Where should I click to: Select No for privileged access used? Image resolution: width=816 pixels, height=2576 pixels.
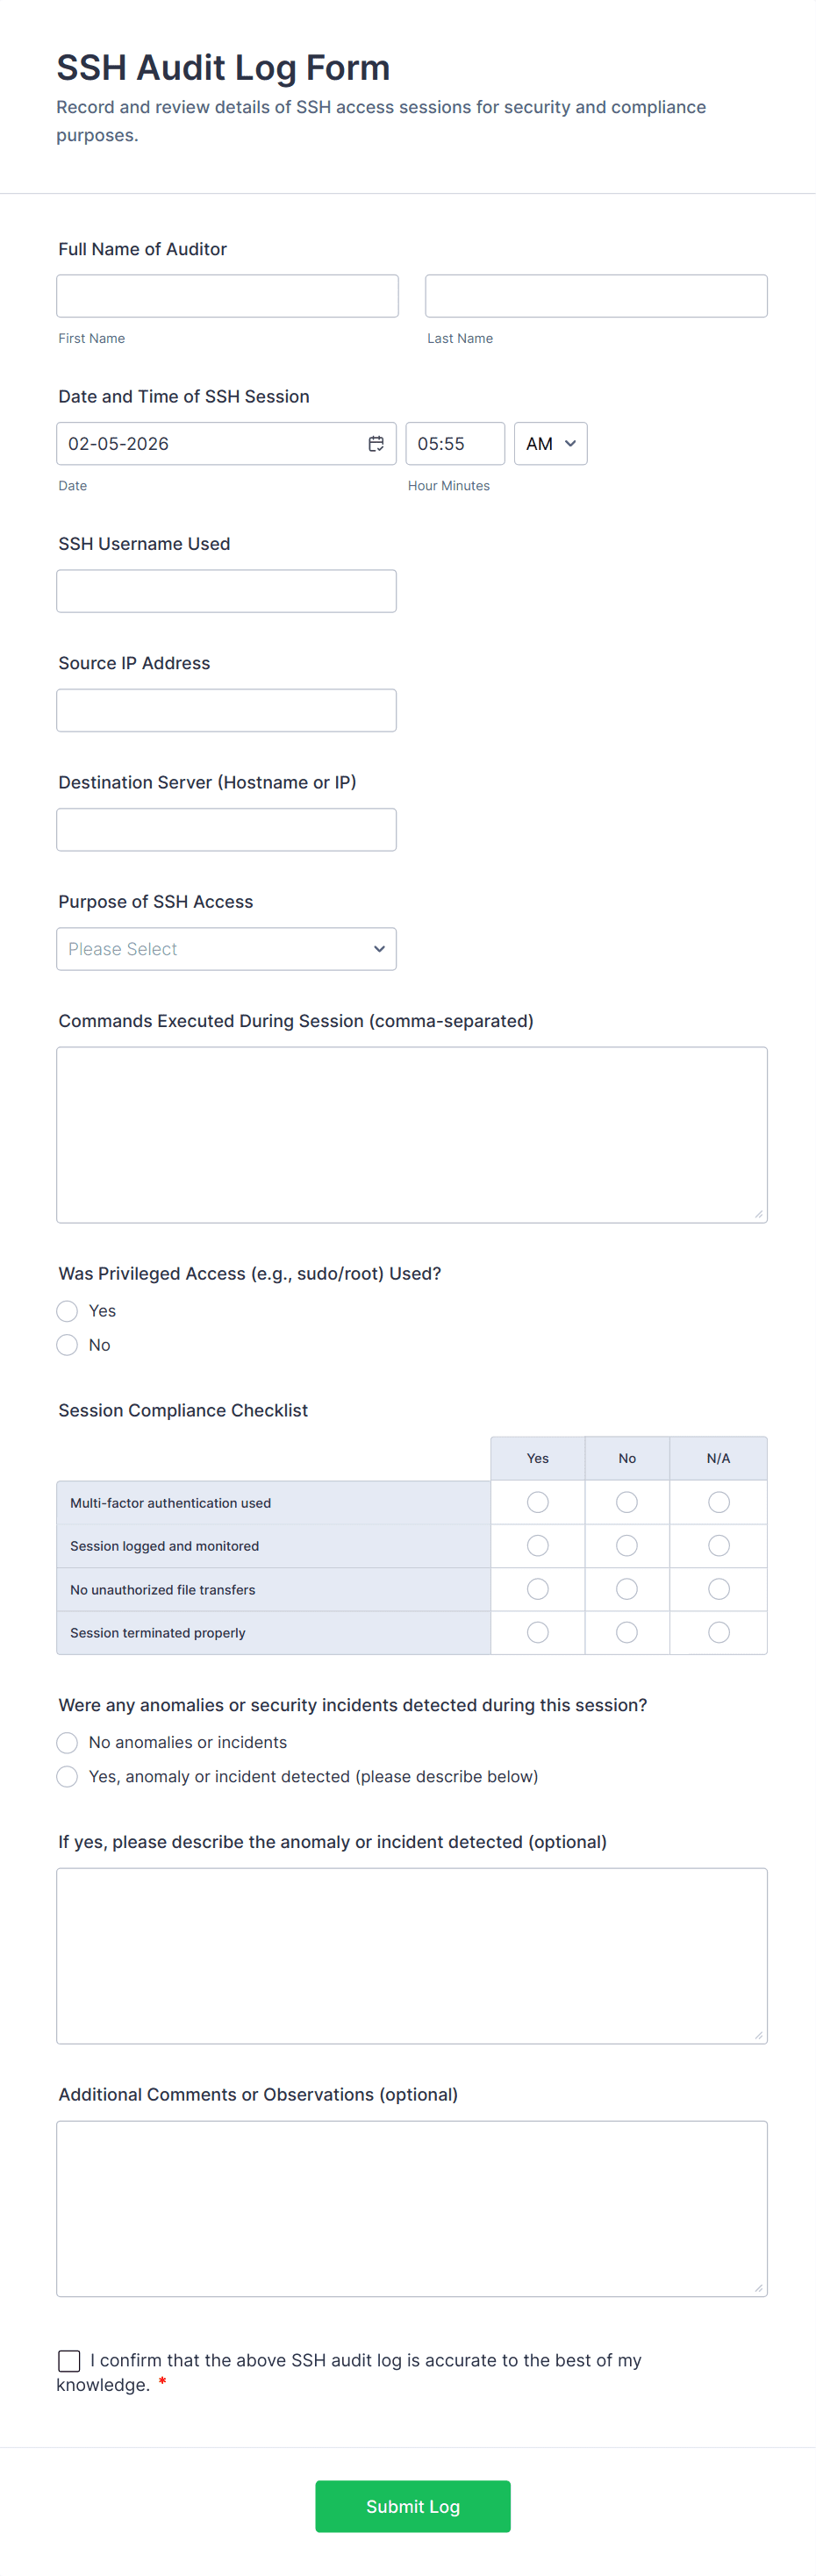coord(67,1345)
